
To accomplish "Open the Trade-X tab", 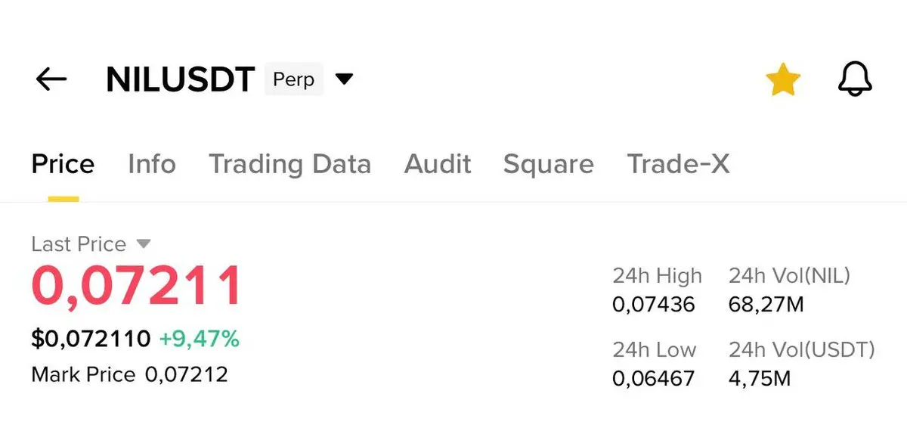I will coord(679,164).
